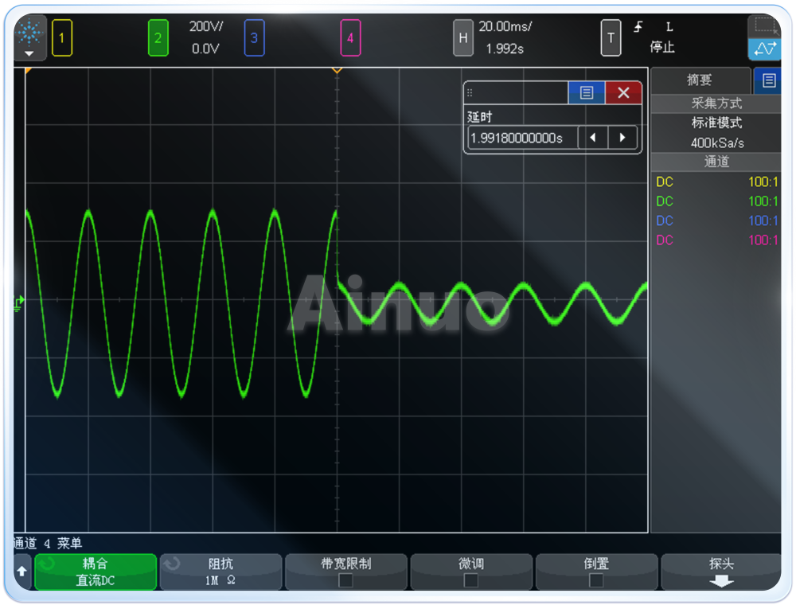This screenshot has width=796, height=605.
Task: Click the yellow DC 100:1 channel row
Action: (x=716, y=181)
